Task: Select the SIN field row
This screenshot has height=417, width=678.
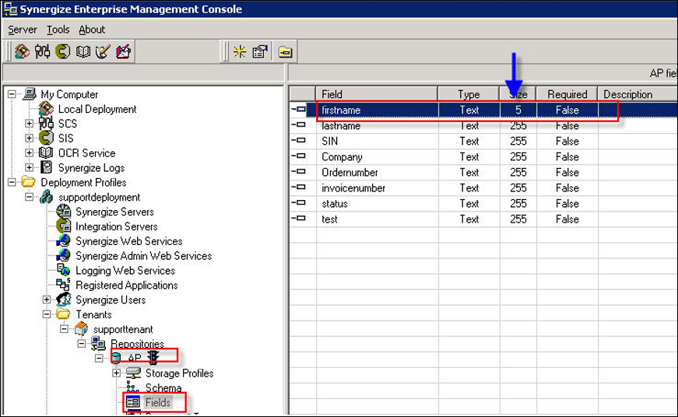Action: click(x=483, y=142)
